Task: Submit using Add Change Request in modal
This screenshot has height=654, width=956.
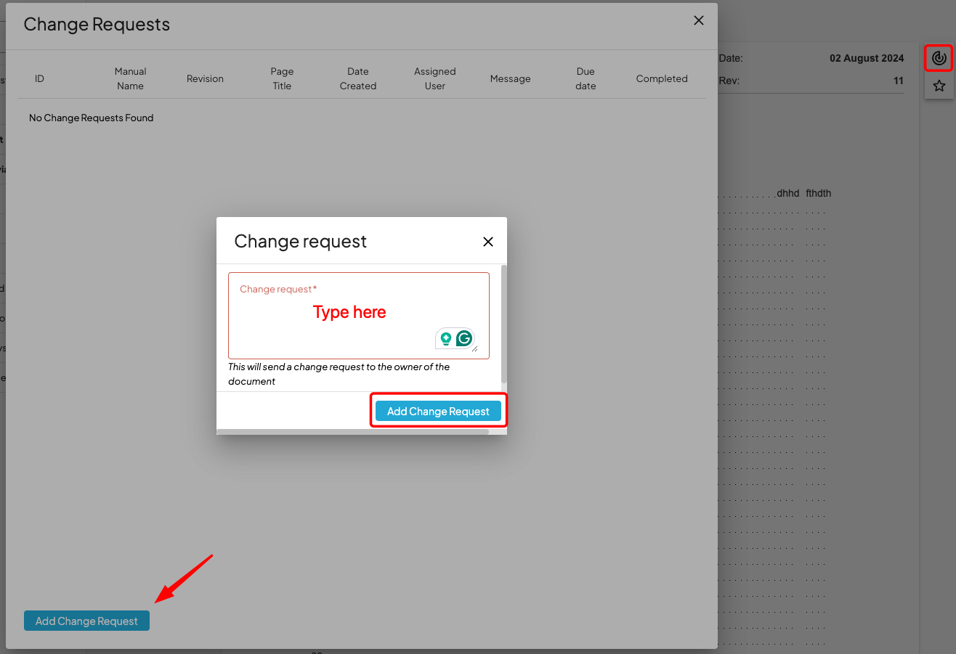Action: [x=437, y=411]
